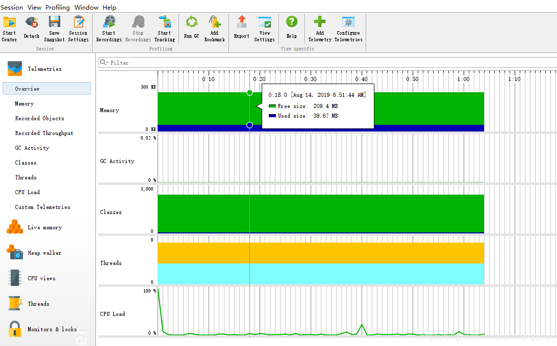This screenshot has height=346, width=557.
Task: Select CPU Load in the sidebar
Action: [28, 192]
